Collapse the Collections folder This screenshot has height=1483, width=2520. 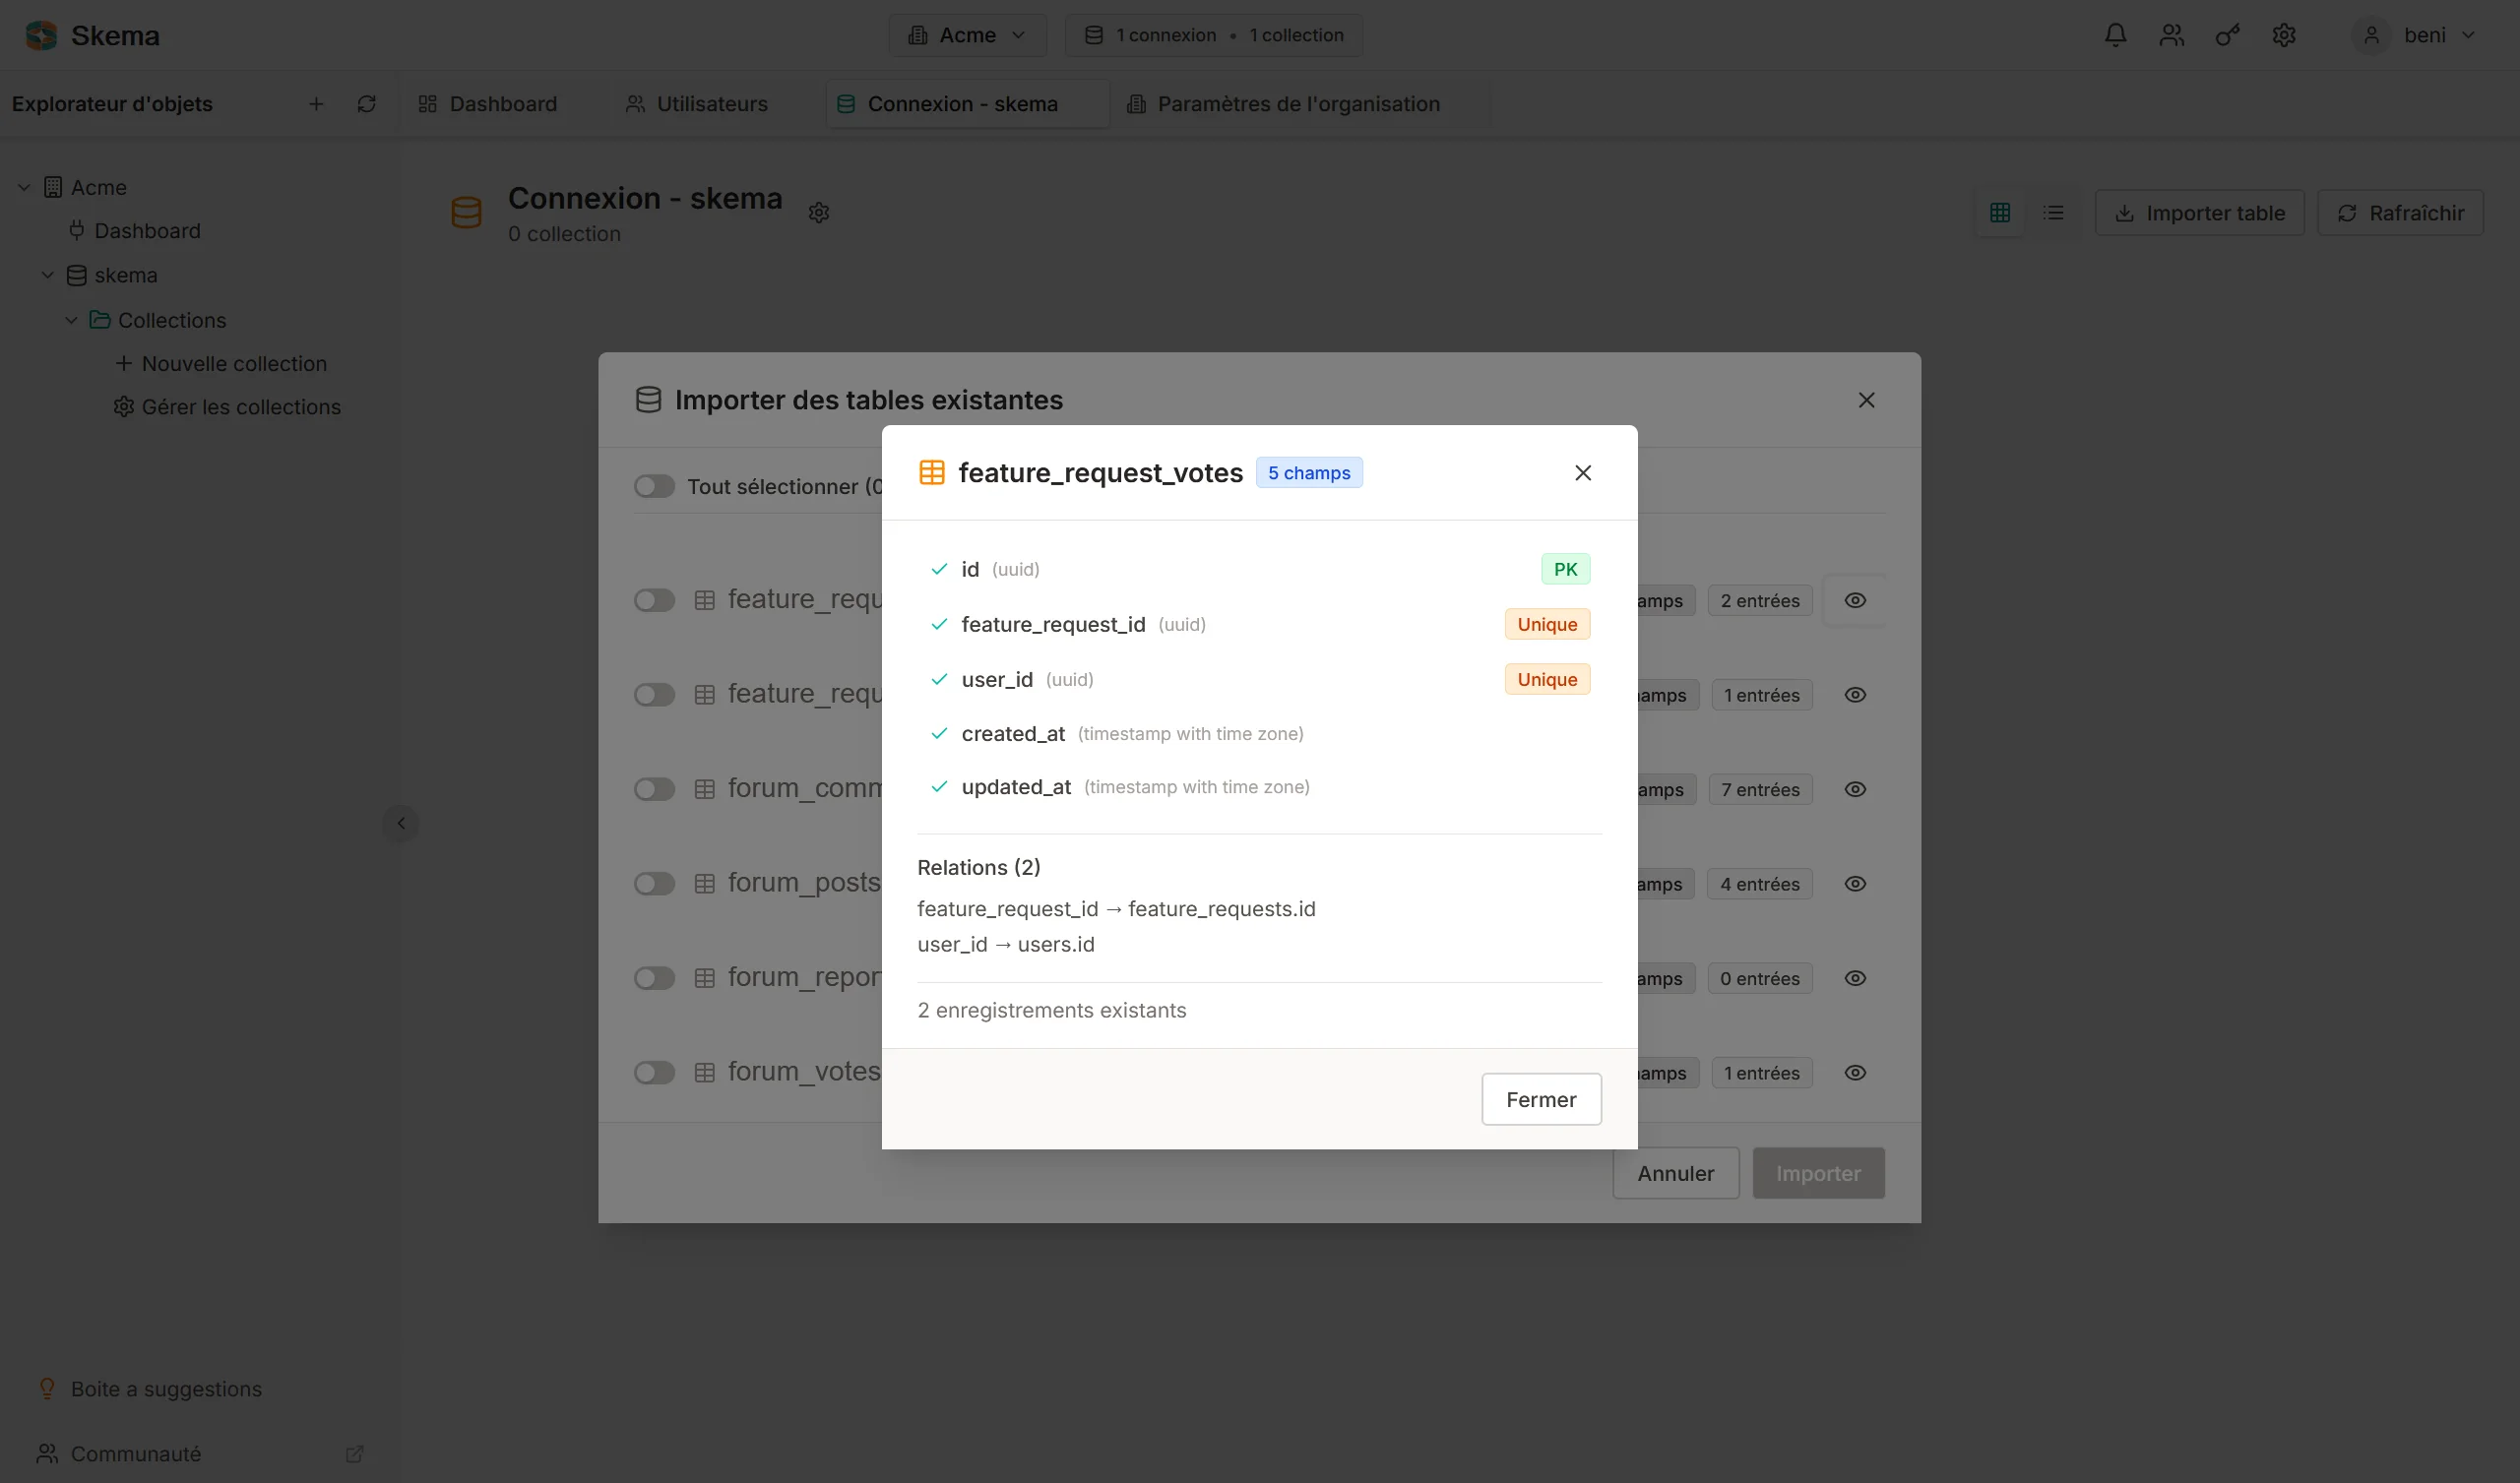tap(71, 320)
